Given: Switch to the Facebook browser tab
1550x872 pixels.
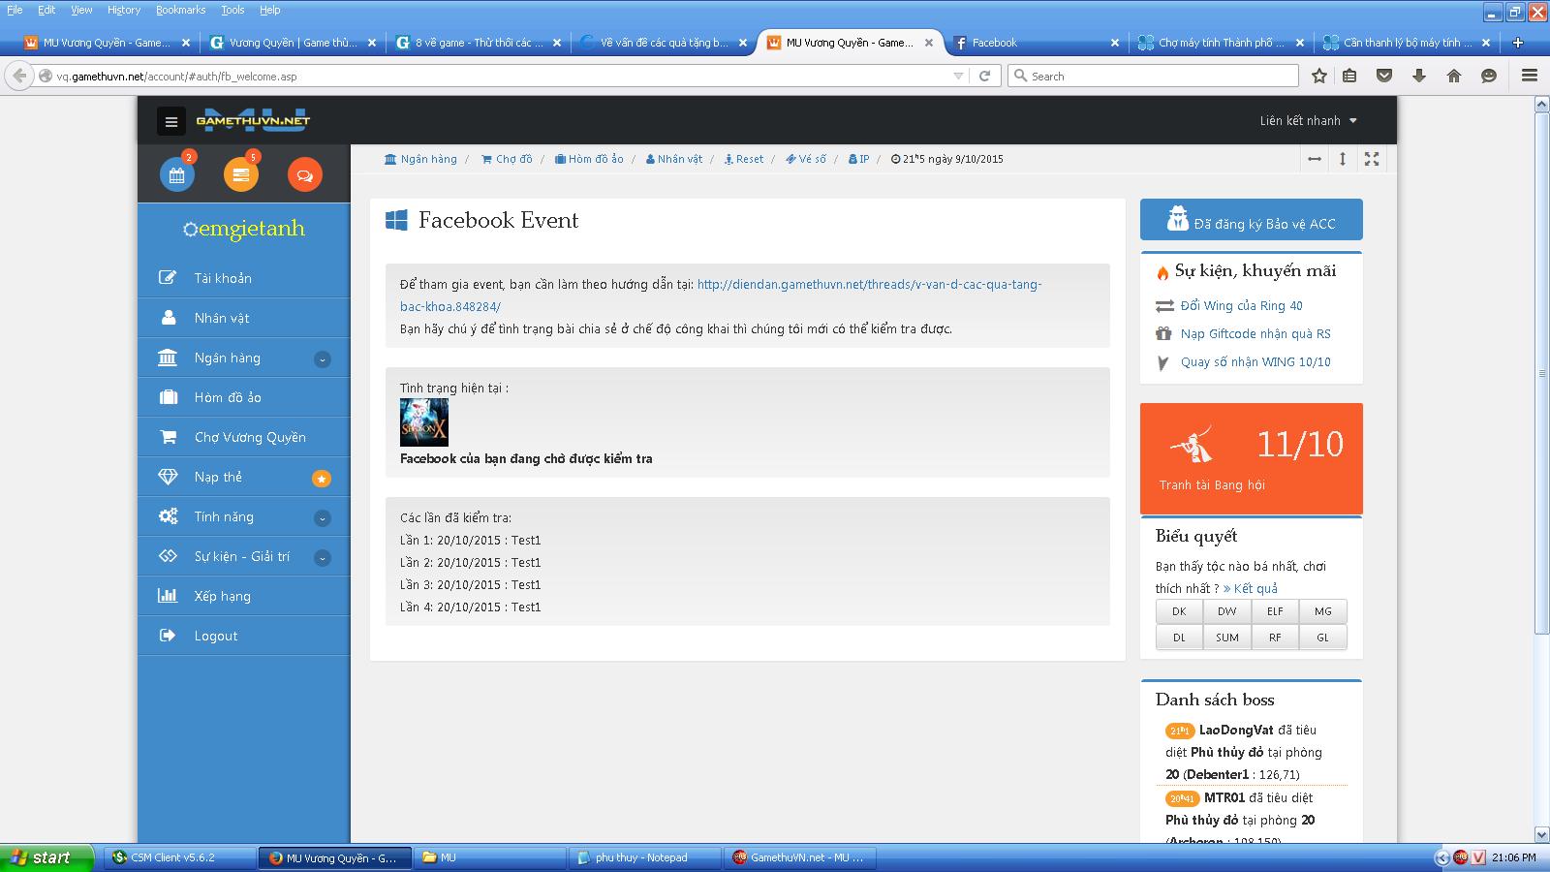Looking at the screenshot, I should coord(1035,43).
